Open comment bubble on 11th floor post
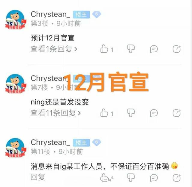The height and width of the screenshot is (187, 192). [x=154, y=178]
